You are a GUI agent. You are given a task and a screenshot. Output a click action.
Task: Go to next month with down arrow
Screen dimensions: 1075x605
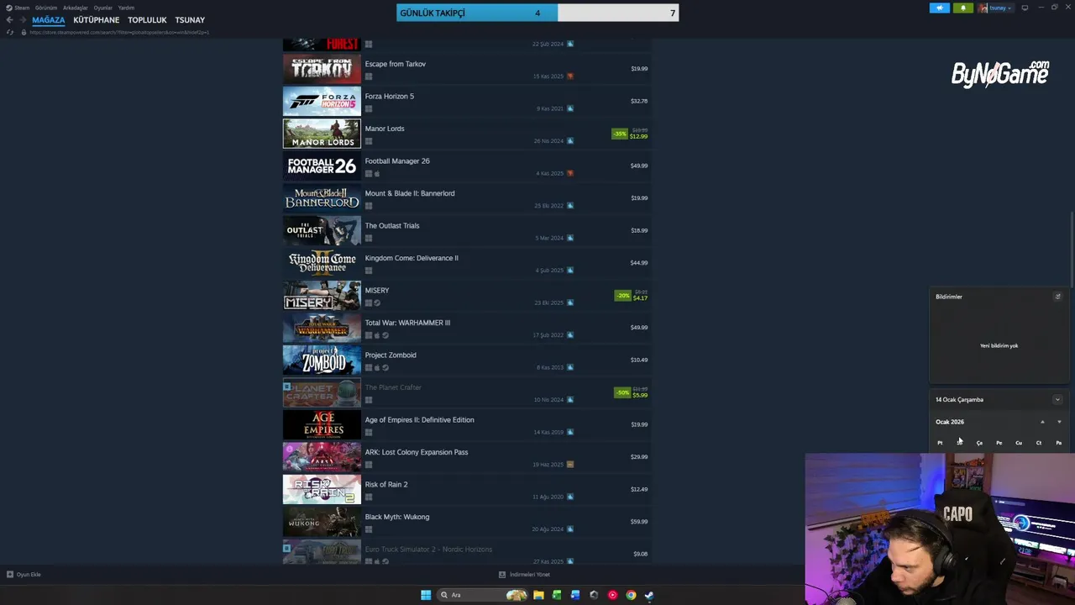coord(1059,422)
